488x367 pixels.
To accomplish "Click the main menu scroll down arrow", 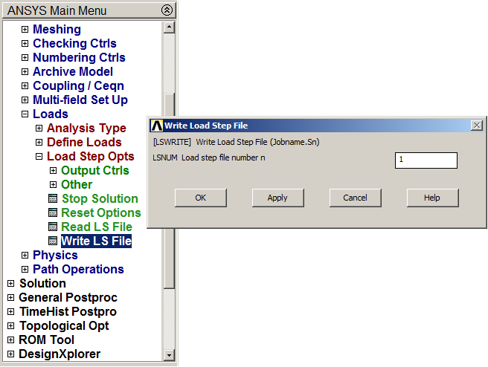I will click(169, 355).
